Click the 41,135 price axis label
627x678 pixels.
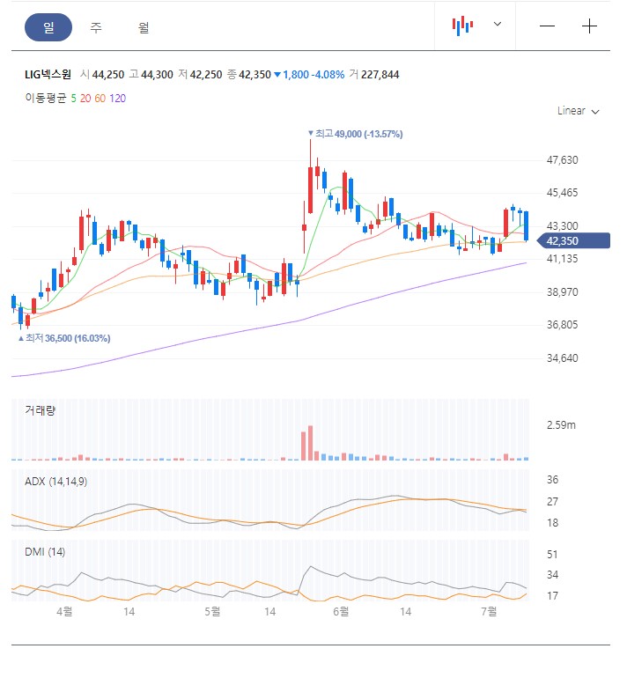[x=562, y=259]
